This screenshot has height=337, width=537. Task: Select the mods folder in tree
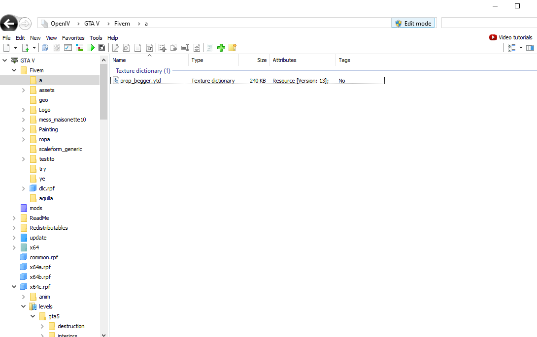pos(35,208)
